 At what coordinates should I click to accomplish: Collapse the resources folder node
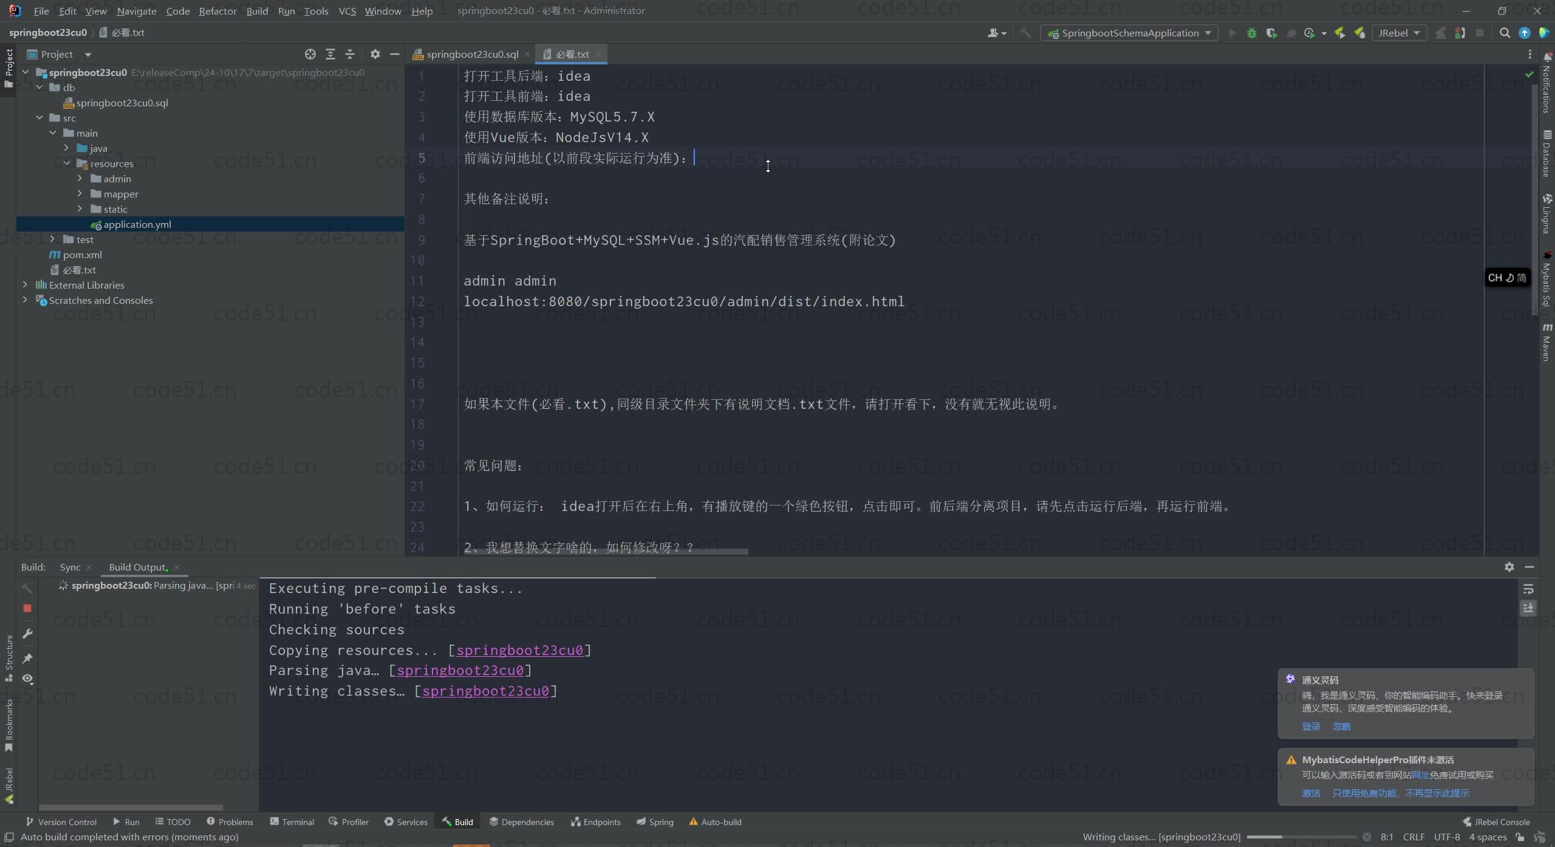(66, 163)
